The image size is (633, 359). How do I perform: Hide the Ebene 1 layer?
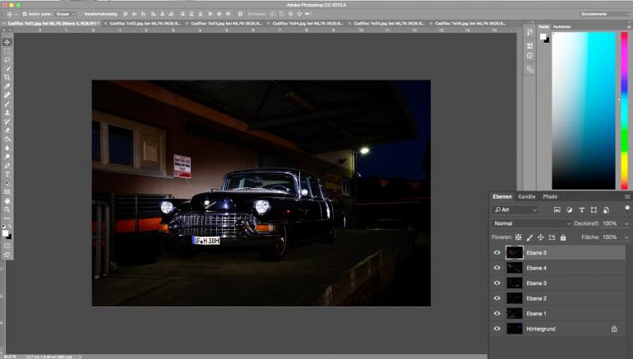point(497,314)
